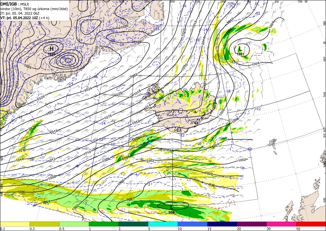Screen dimensions: 326x231
Task: Click the light green 0.5–1 legend swatch
Action: tap(74, 224)
